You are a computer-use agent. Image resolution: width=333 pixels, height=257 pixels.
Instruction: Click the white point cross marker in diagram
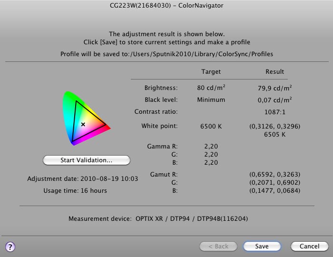83,124
